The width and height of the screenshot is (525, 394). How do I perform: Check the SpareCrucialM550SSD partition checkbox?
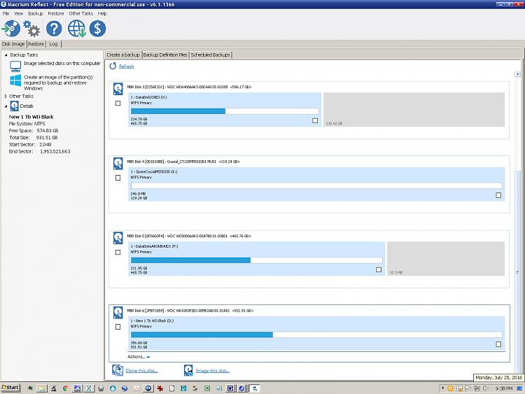point(498,195)
